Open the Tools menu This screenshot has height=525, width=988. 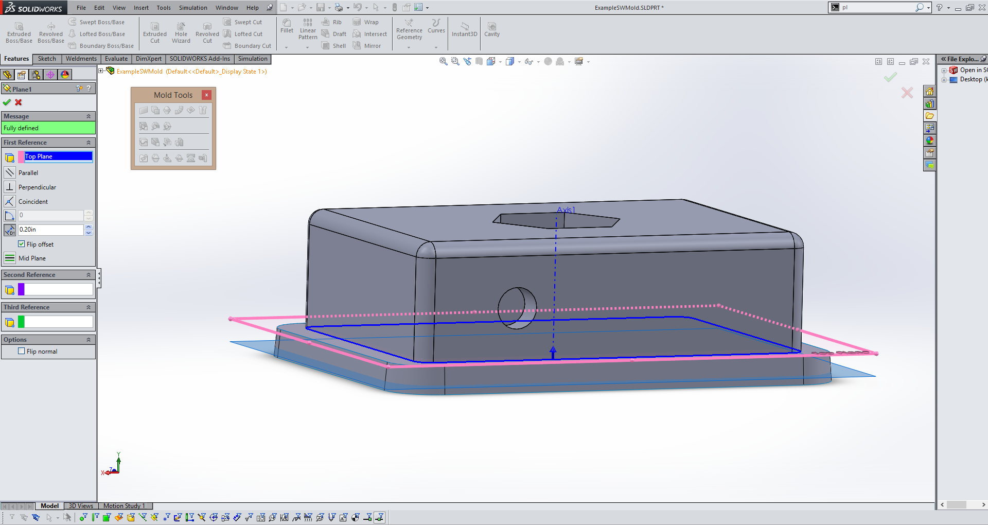164,8
